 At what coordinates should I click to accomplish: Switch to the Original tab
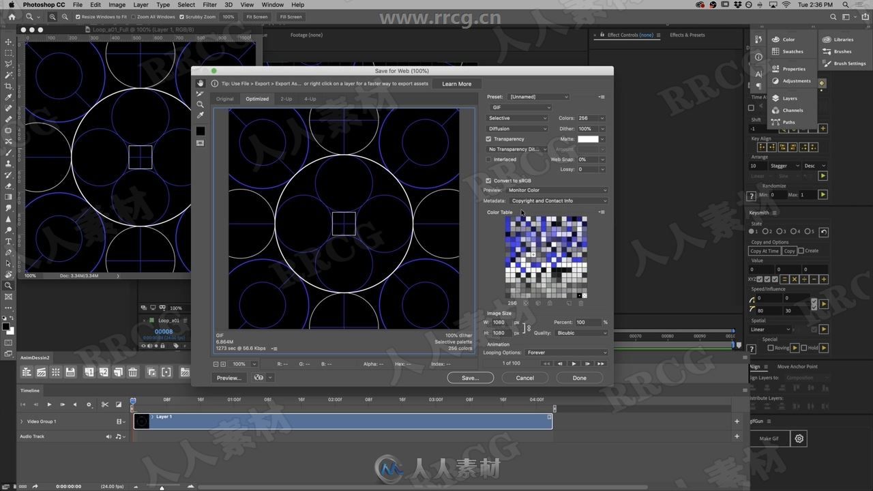tap(225, 99)
